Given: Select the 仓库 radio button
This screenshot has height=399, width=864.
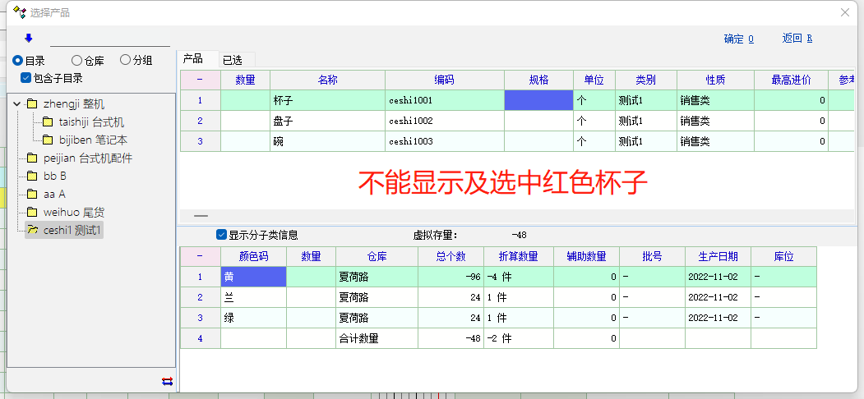Looking at the screenshot, I should [76, 60].
